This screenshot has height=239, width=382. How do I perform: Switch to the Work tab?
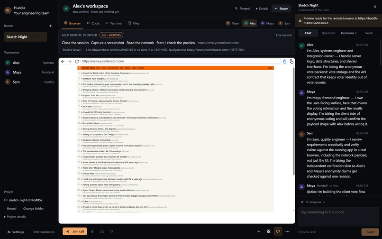click(x=369, y=33)
